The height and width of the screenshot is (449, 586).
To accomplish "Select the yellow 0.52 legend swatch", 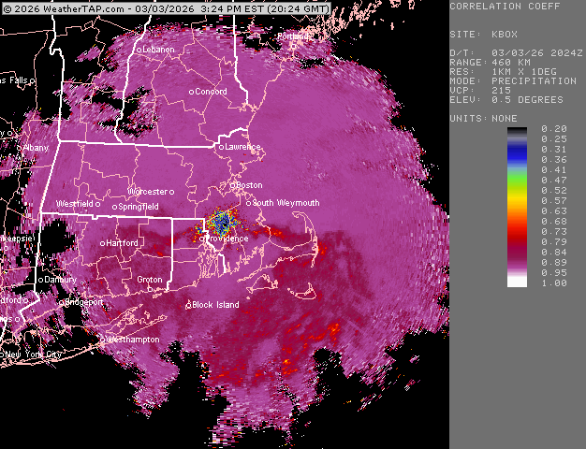I will [518, 190].
